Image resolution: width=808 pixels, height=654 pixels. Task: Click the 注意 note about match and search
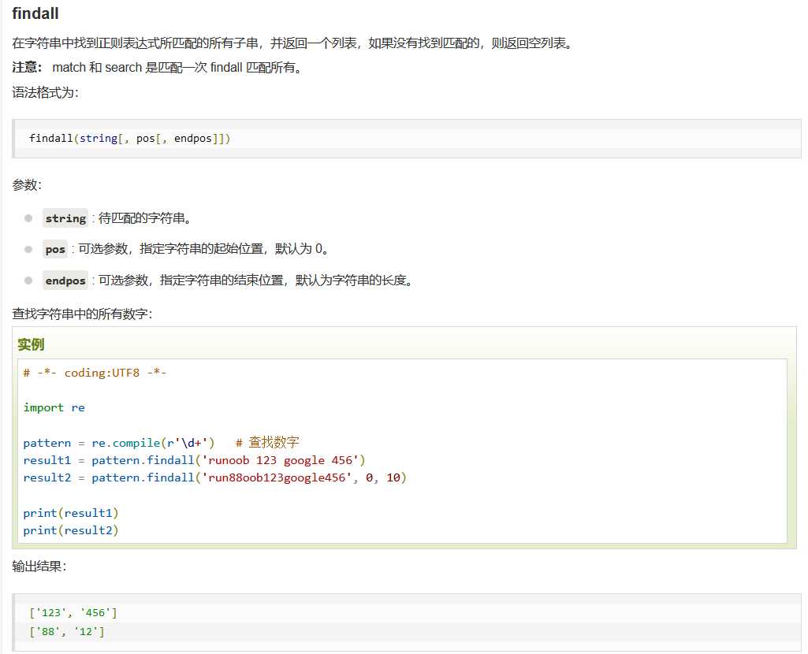pos(157,68)
